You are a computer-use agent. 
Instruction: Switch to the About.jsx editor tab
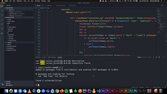coord(49,5)
